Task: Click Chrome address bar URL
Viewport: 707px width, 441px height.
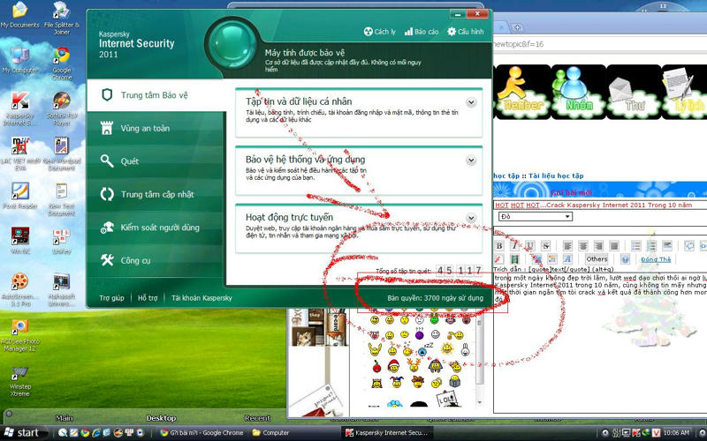Action: pyautogui.click(x=600, y=44)
